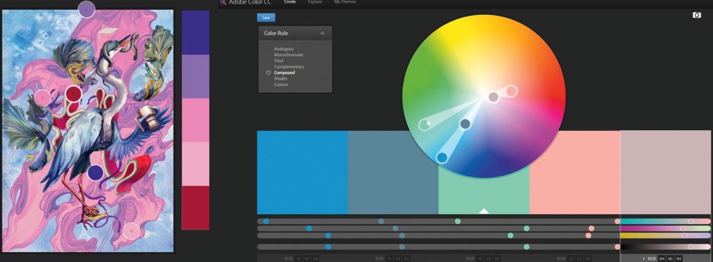Image resolution: width=713 pixels, height=262 pixels.
Task: Click the black-to-pink brightness slider
Action: 665,246
